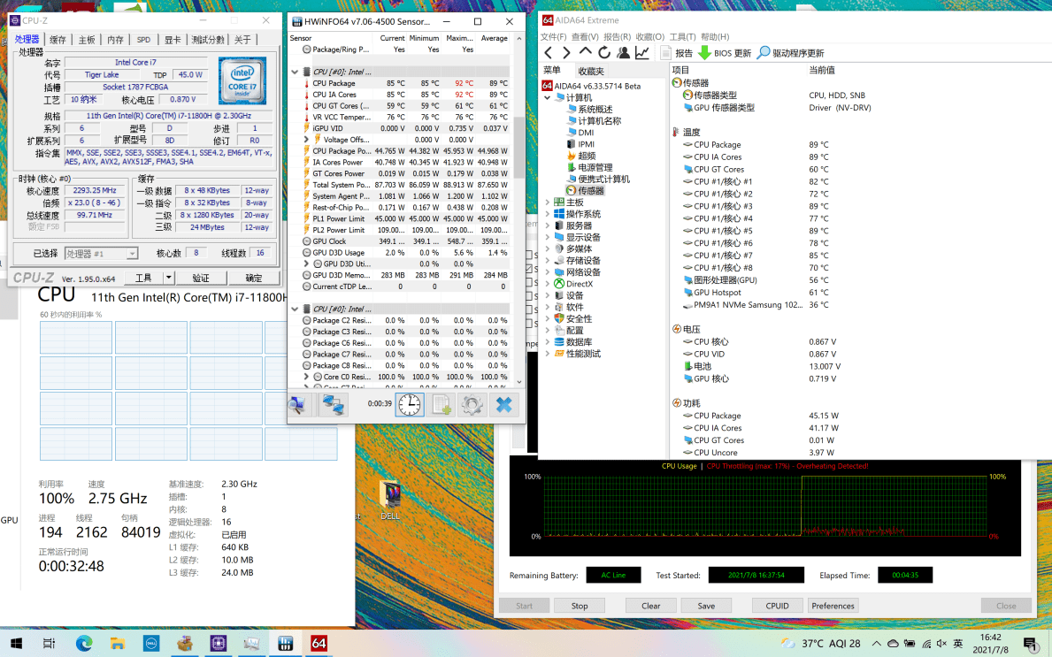Click the user profile icon in AIDA64 toolbar
The width and height of the screenshot is (1052, 657).
click(623, 53)
